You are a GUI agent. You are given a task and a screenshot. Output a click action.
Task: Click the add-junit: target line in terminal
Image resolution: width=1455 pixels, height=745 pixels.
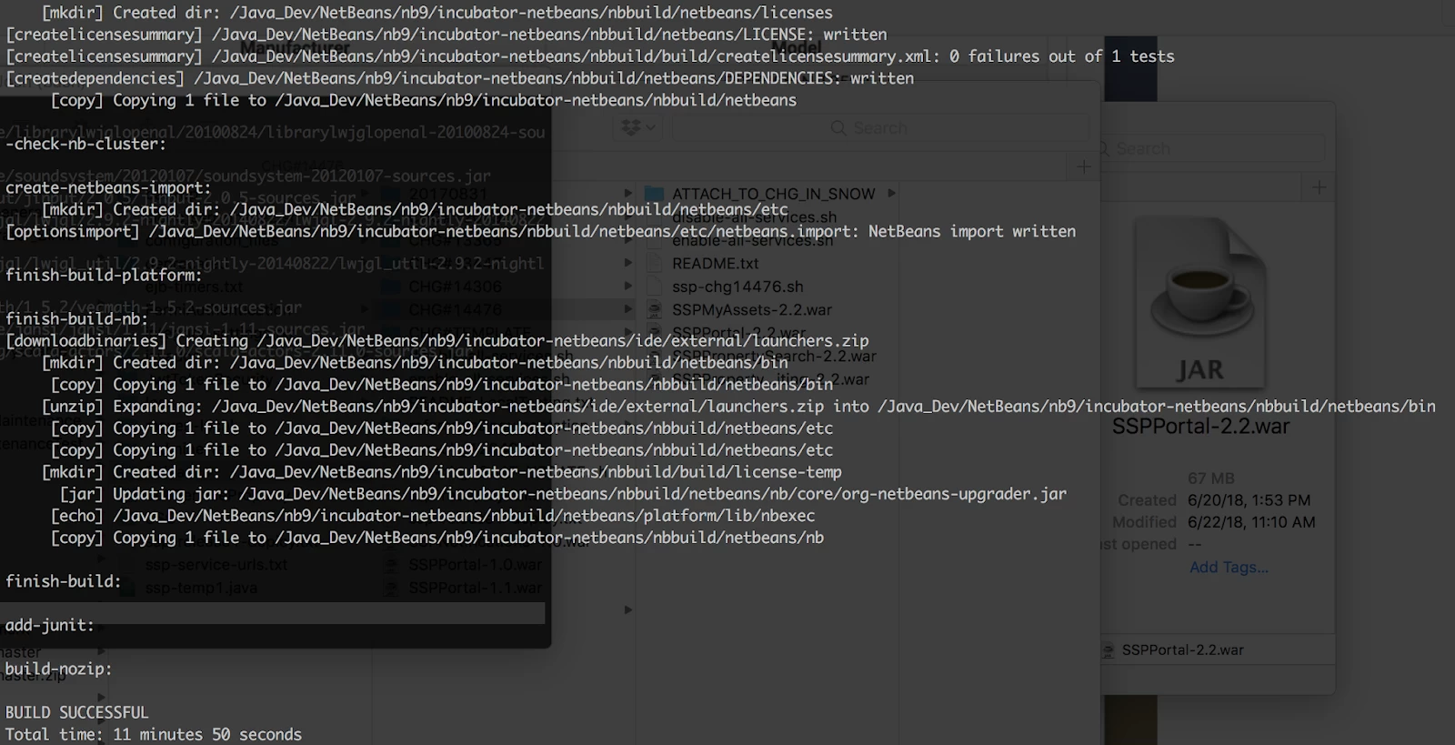(x=49, y=625)
